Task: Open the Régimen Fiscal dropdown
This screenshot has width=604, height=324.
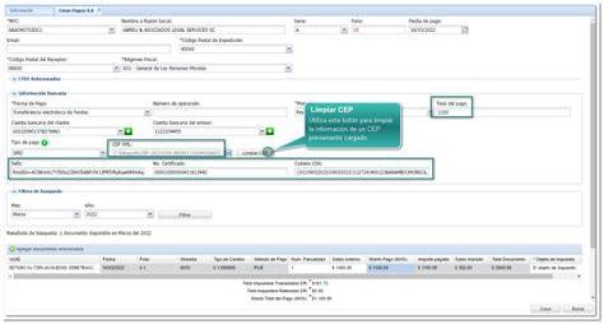Action: [x=288, y=69]
